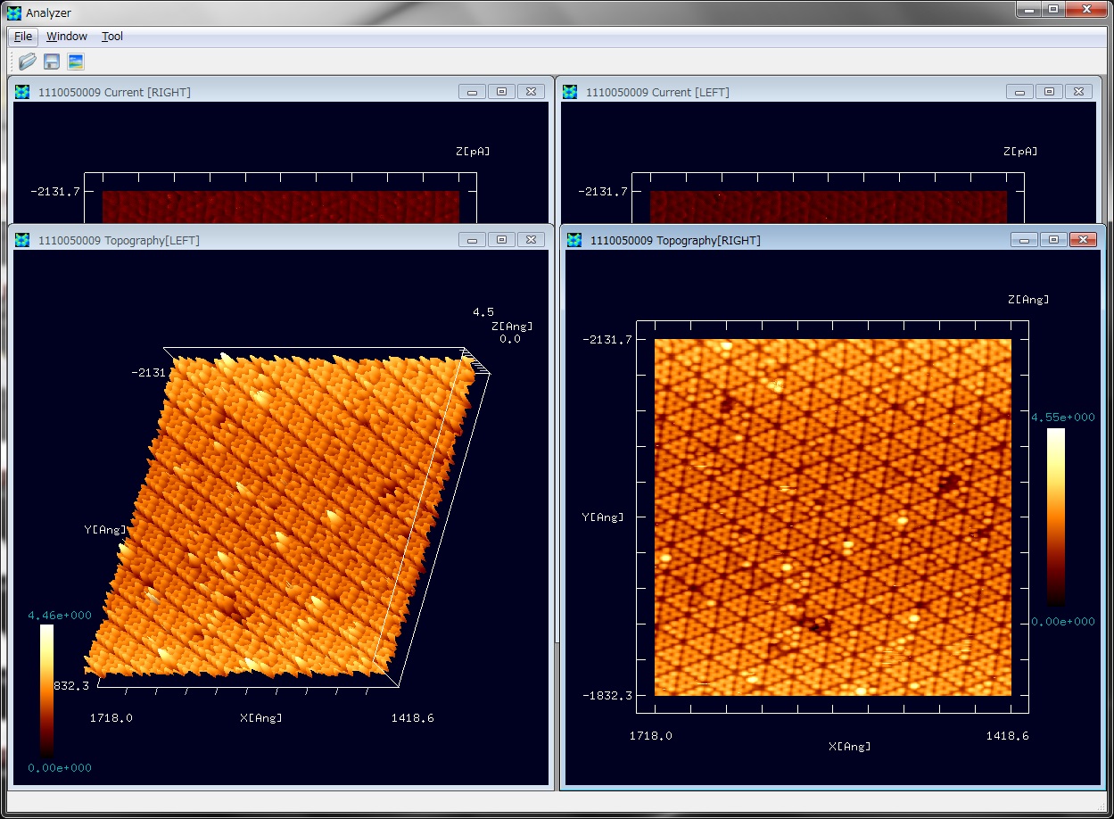The height and width of the screenshot is (819, 1114).
Task: Open the Tool menu
Action: coord(112,37)
